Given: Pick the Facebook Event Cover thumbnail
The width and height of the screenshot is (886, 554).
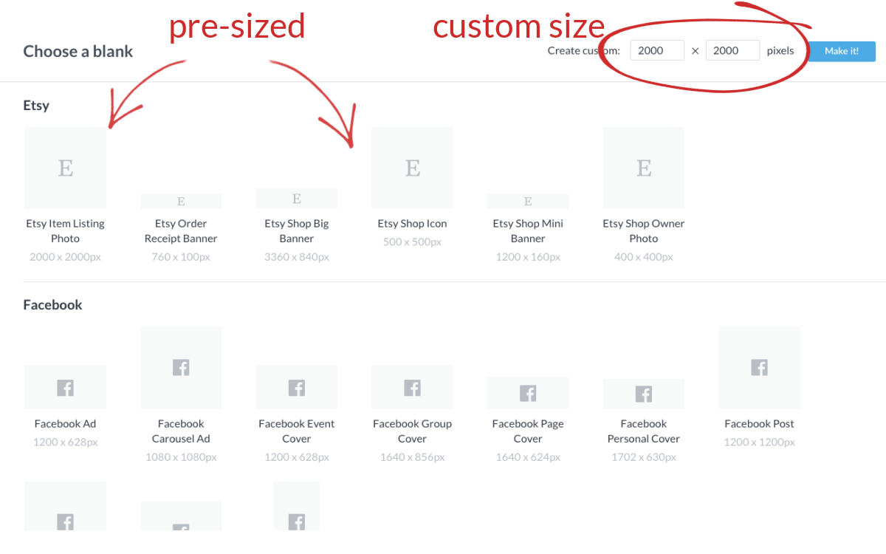Looking at the screenshot, I should click(x=297, y=387).
